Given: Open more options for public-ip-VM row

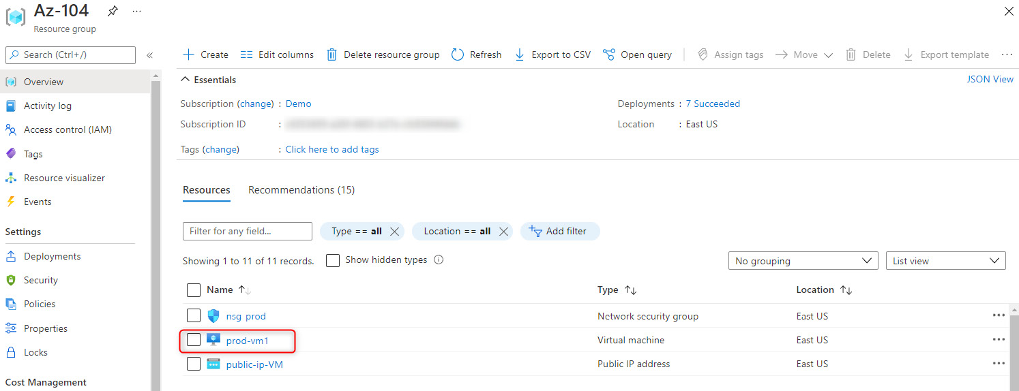Looking at the screenshot, I should 999,364.
